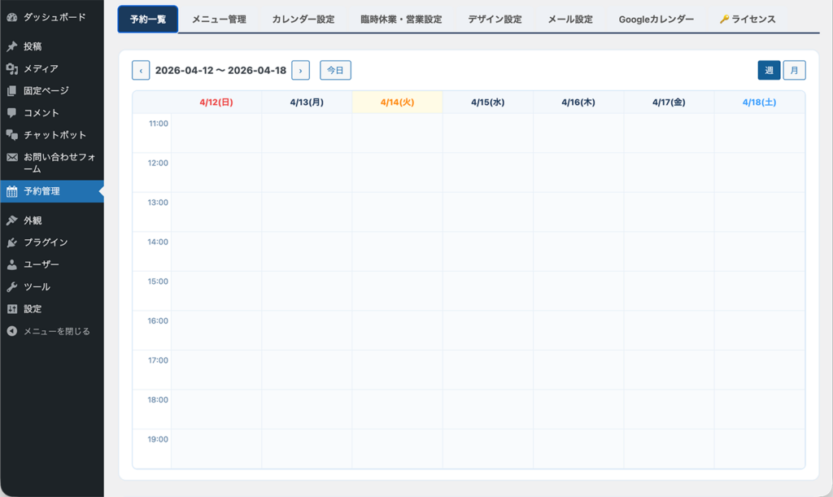Go to previous week with left arrow
The image size is (833, 497).
click(x=141, y=70)
